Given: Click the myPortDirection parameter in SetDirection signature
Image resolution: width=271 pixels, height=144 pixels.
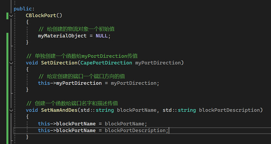Looking at the screenshot, I should [x=158, y=63].
